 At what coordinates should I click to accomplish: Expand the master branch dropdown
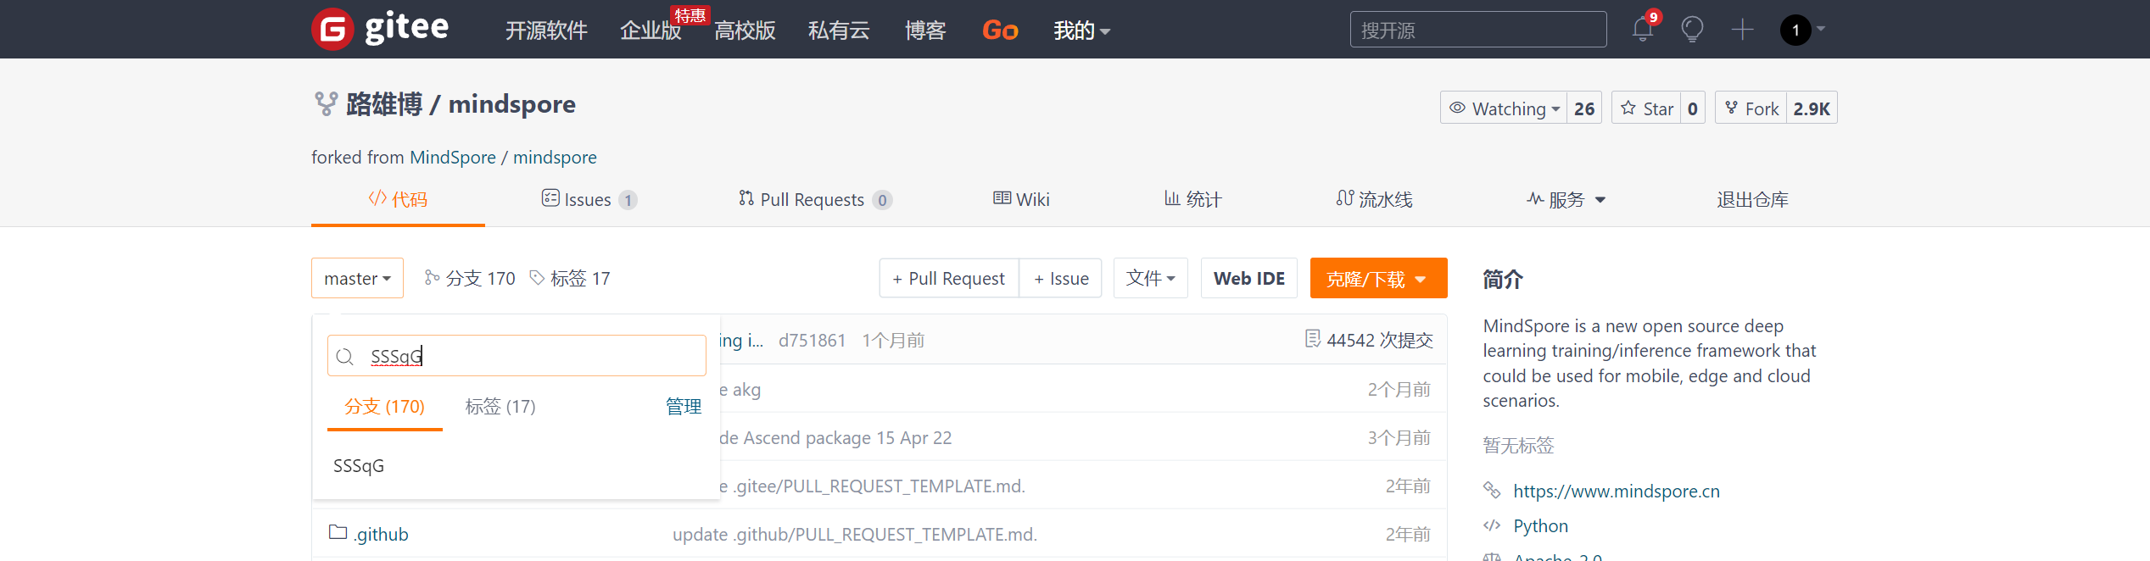pyautogui.click(x=357, y=278)
